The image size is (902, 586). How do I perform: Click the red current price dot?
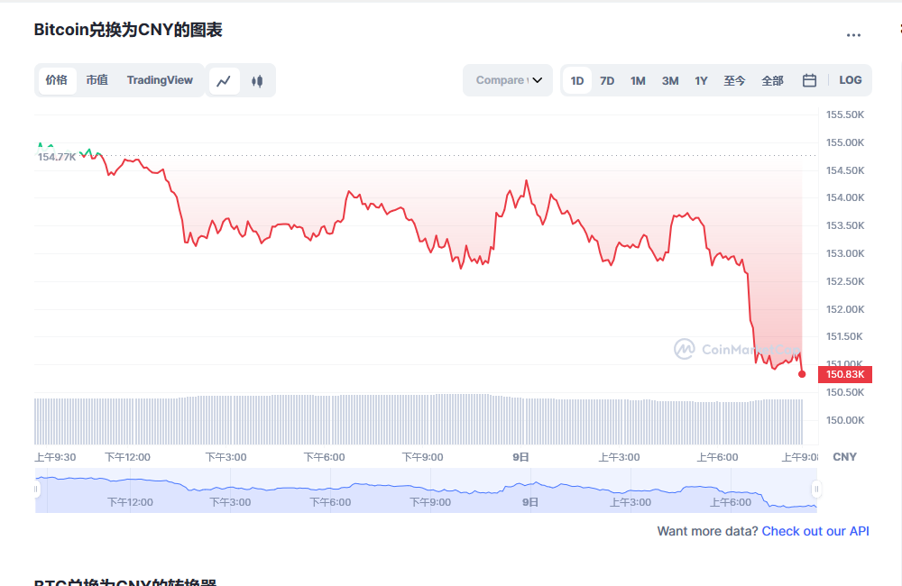click(802, 374)
